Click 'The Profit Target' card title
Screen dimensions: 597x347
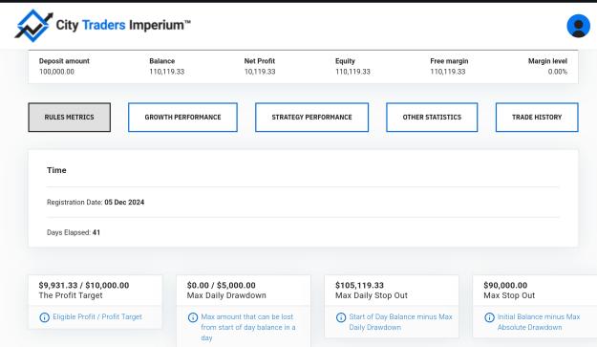click(x=71, y=295)
